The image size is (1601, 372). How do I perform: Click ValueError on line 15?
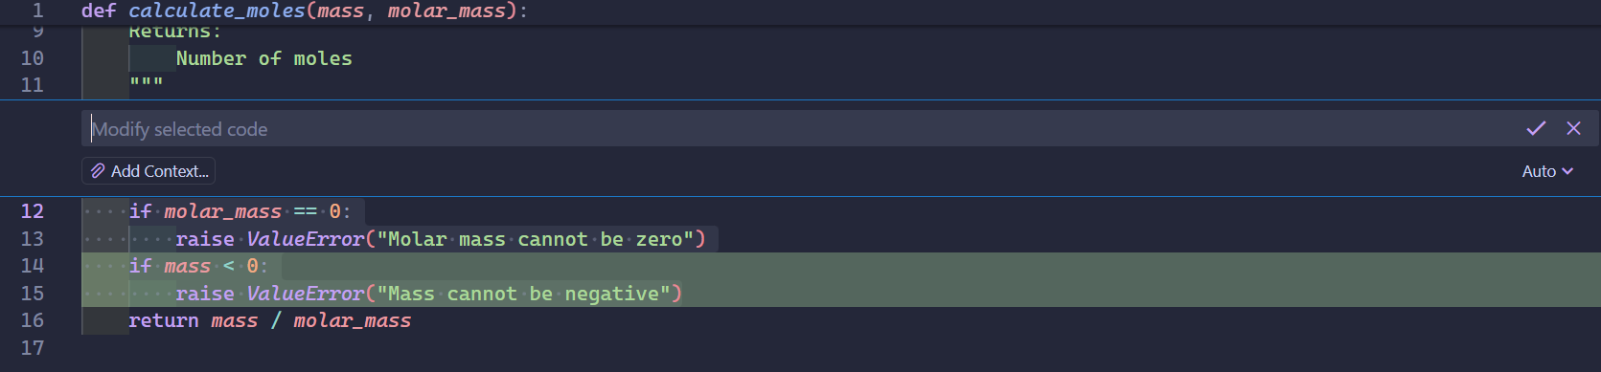click(x=306, y=294)
